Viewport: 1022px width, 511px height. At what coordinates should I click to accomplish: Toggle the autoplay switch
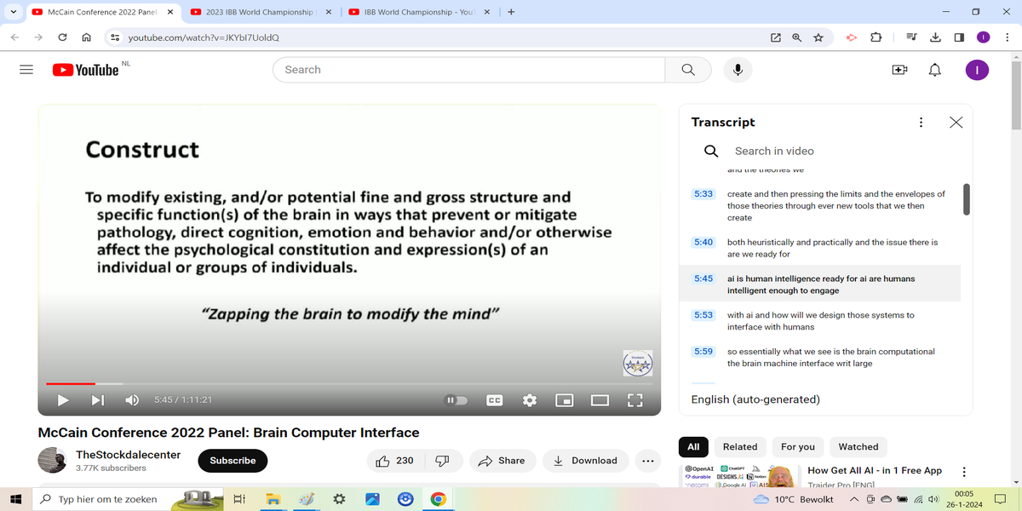pos(457,399)
